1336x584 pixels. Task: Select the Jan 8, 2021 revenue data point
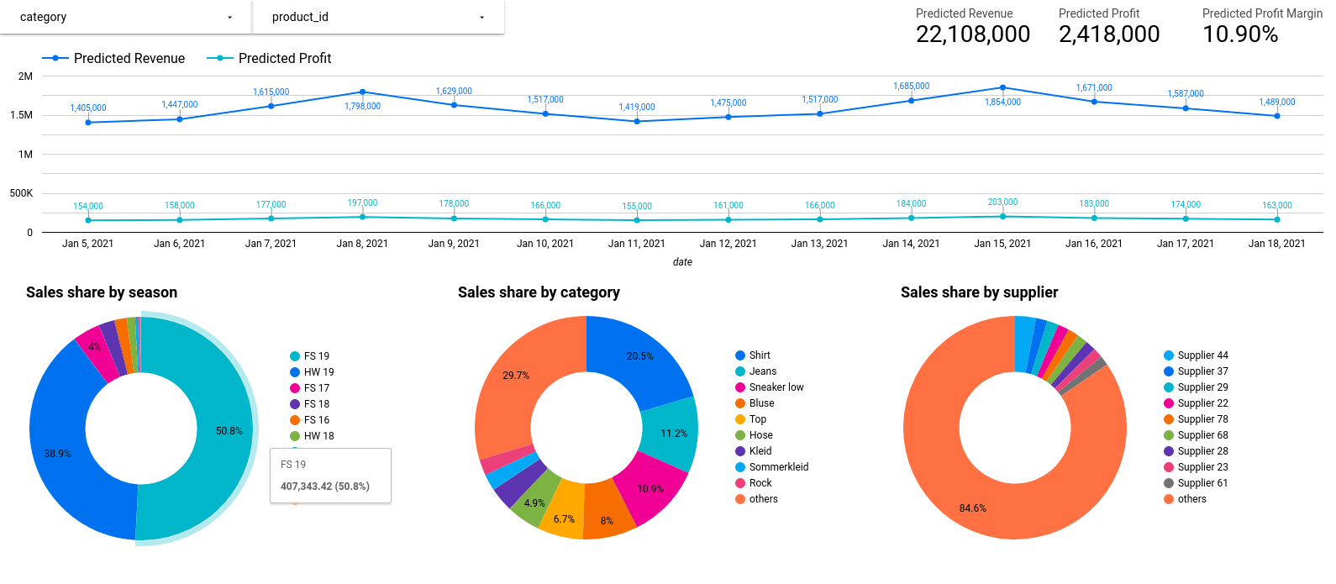point(362,92)
